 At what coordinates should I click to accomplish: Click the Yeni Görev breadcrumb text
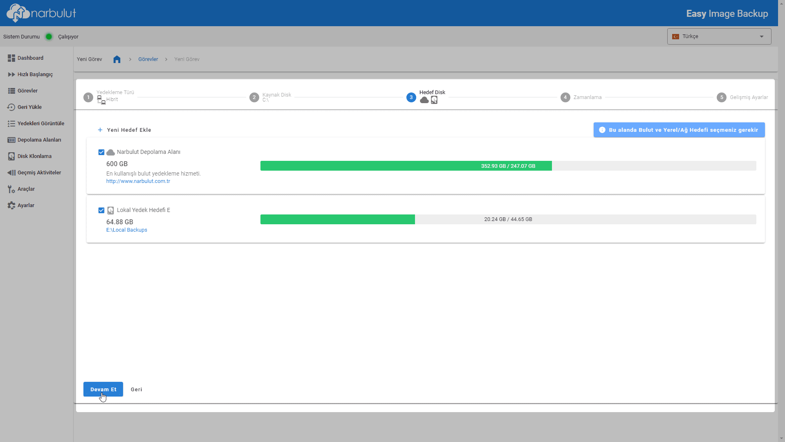187,59
